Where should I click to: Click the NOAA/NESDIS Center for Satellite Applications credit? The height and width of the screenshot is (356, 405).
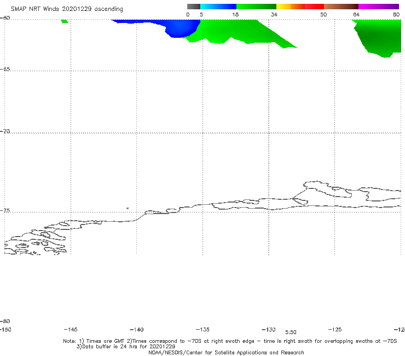point(226,352)
